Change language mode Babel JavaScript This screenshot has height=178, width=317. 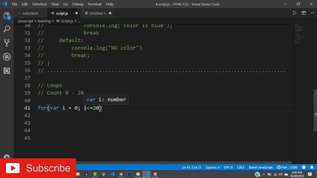[261, 167]
